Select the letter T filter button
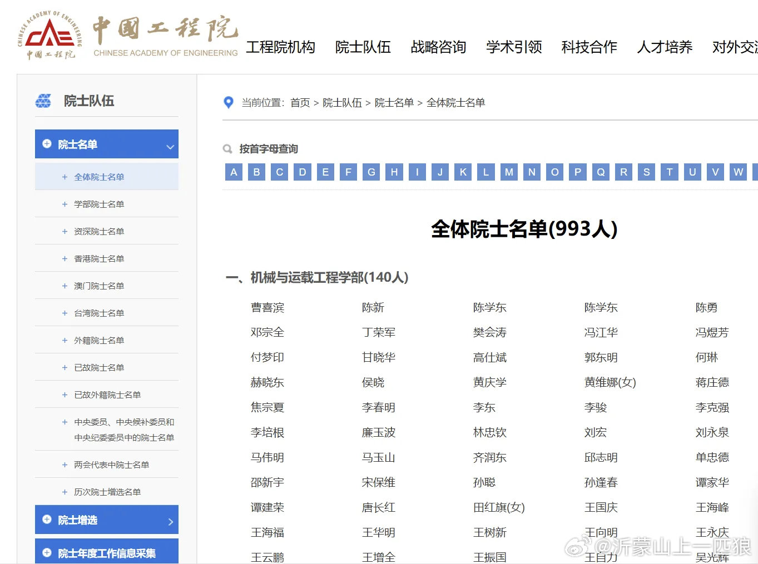This screenshot has height=564, width=758. click(670, 172)
